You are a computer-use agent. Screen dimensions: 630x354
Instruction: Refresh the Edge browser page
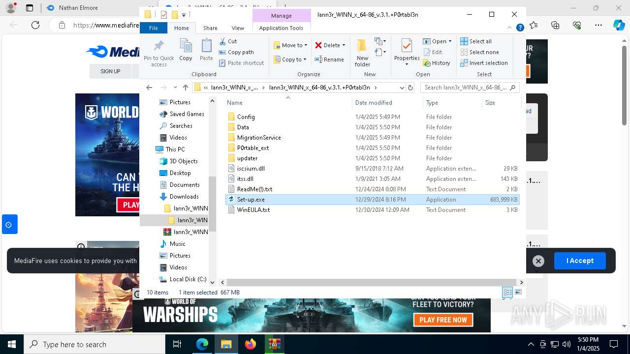[x=35, y=25]
